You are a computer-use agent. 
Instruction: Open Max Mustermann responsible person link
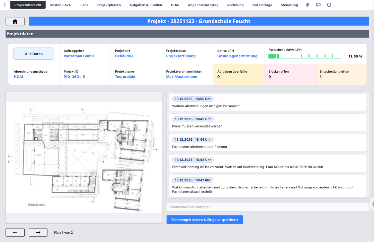click(182, 77)
